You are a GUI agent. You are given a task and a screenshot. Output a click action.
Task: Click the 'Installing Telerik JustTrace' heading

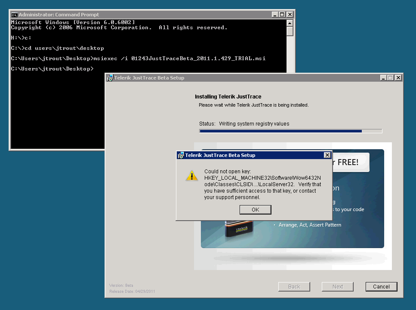click(x=228, y=97)
